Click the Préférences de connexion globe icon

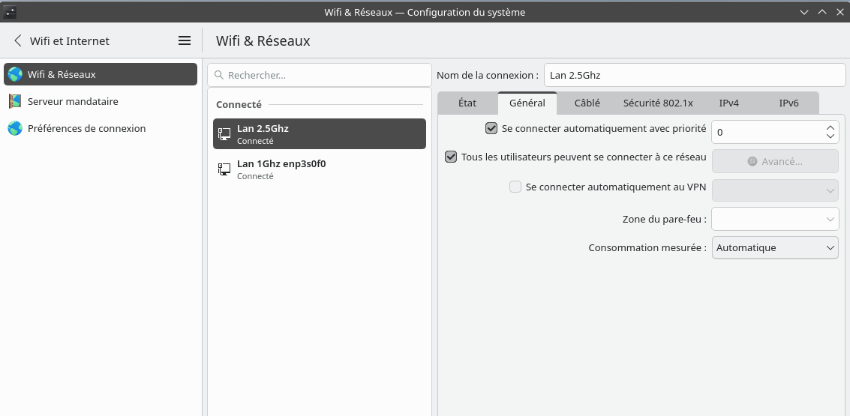pyautogui.click(x=15, y=128)
